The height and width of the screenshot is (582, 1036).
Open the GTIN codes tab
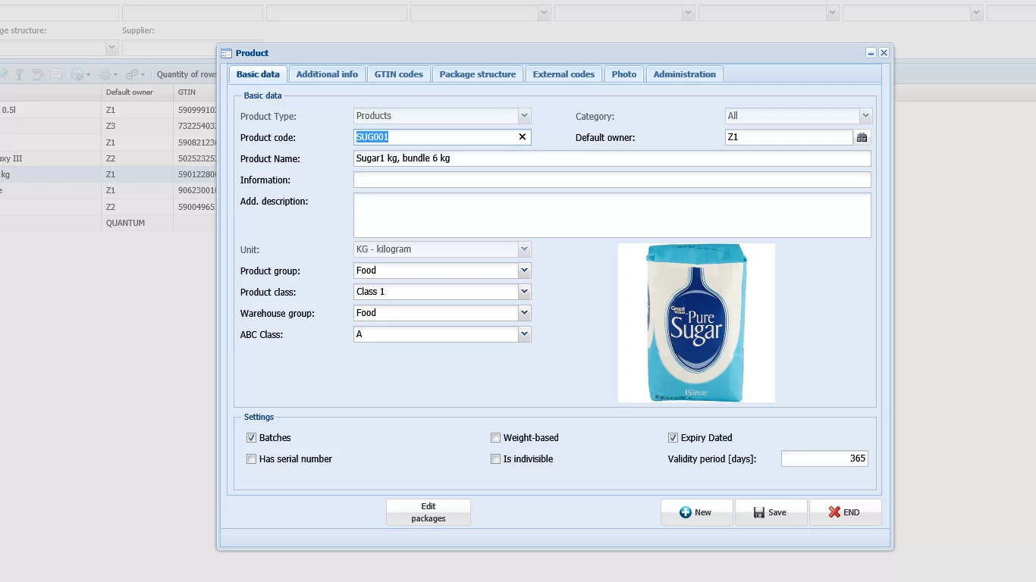(399, 74)
